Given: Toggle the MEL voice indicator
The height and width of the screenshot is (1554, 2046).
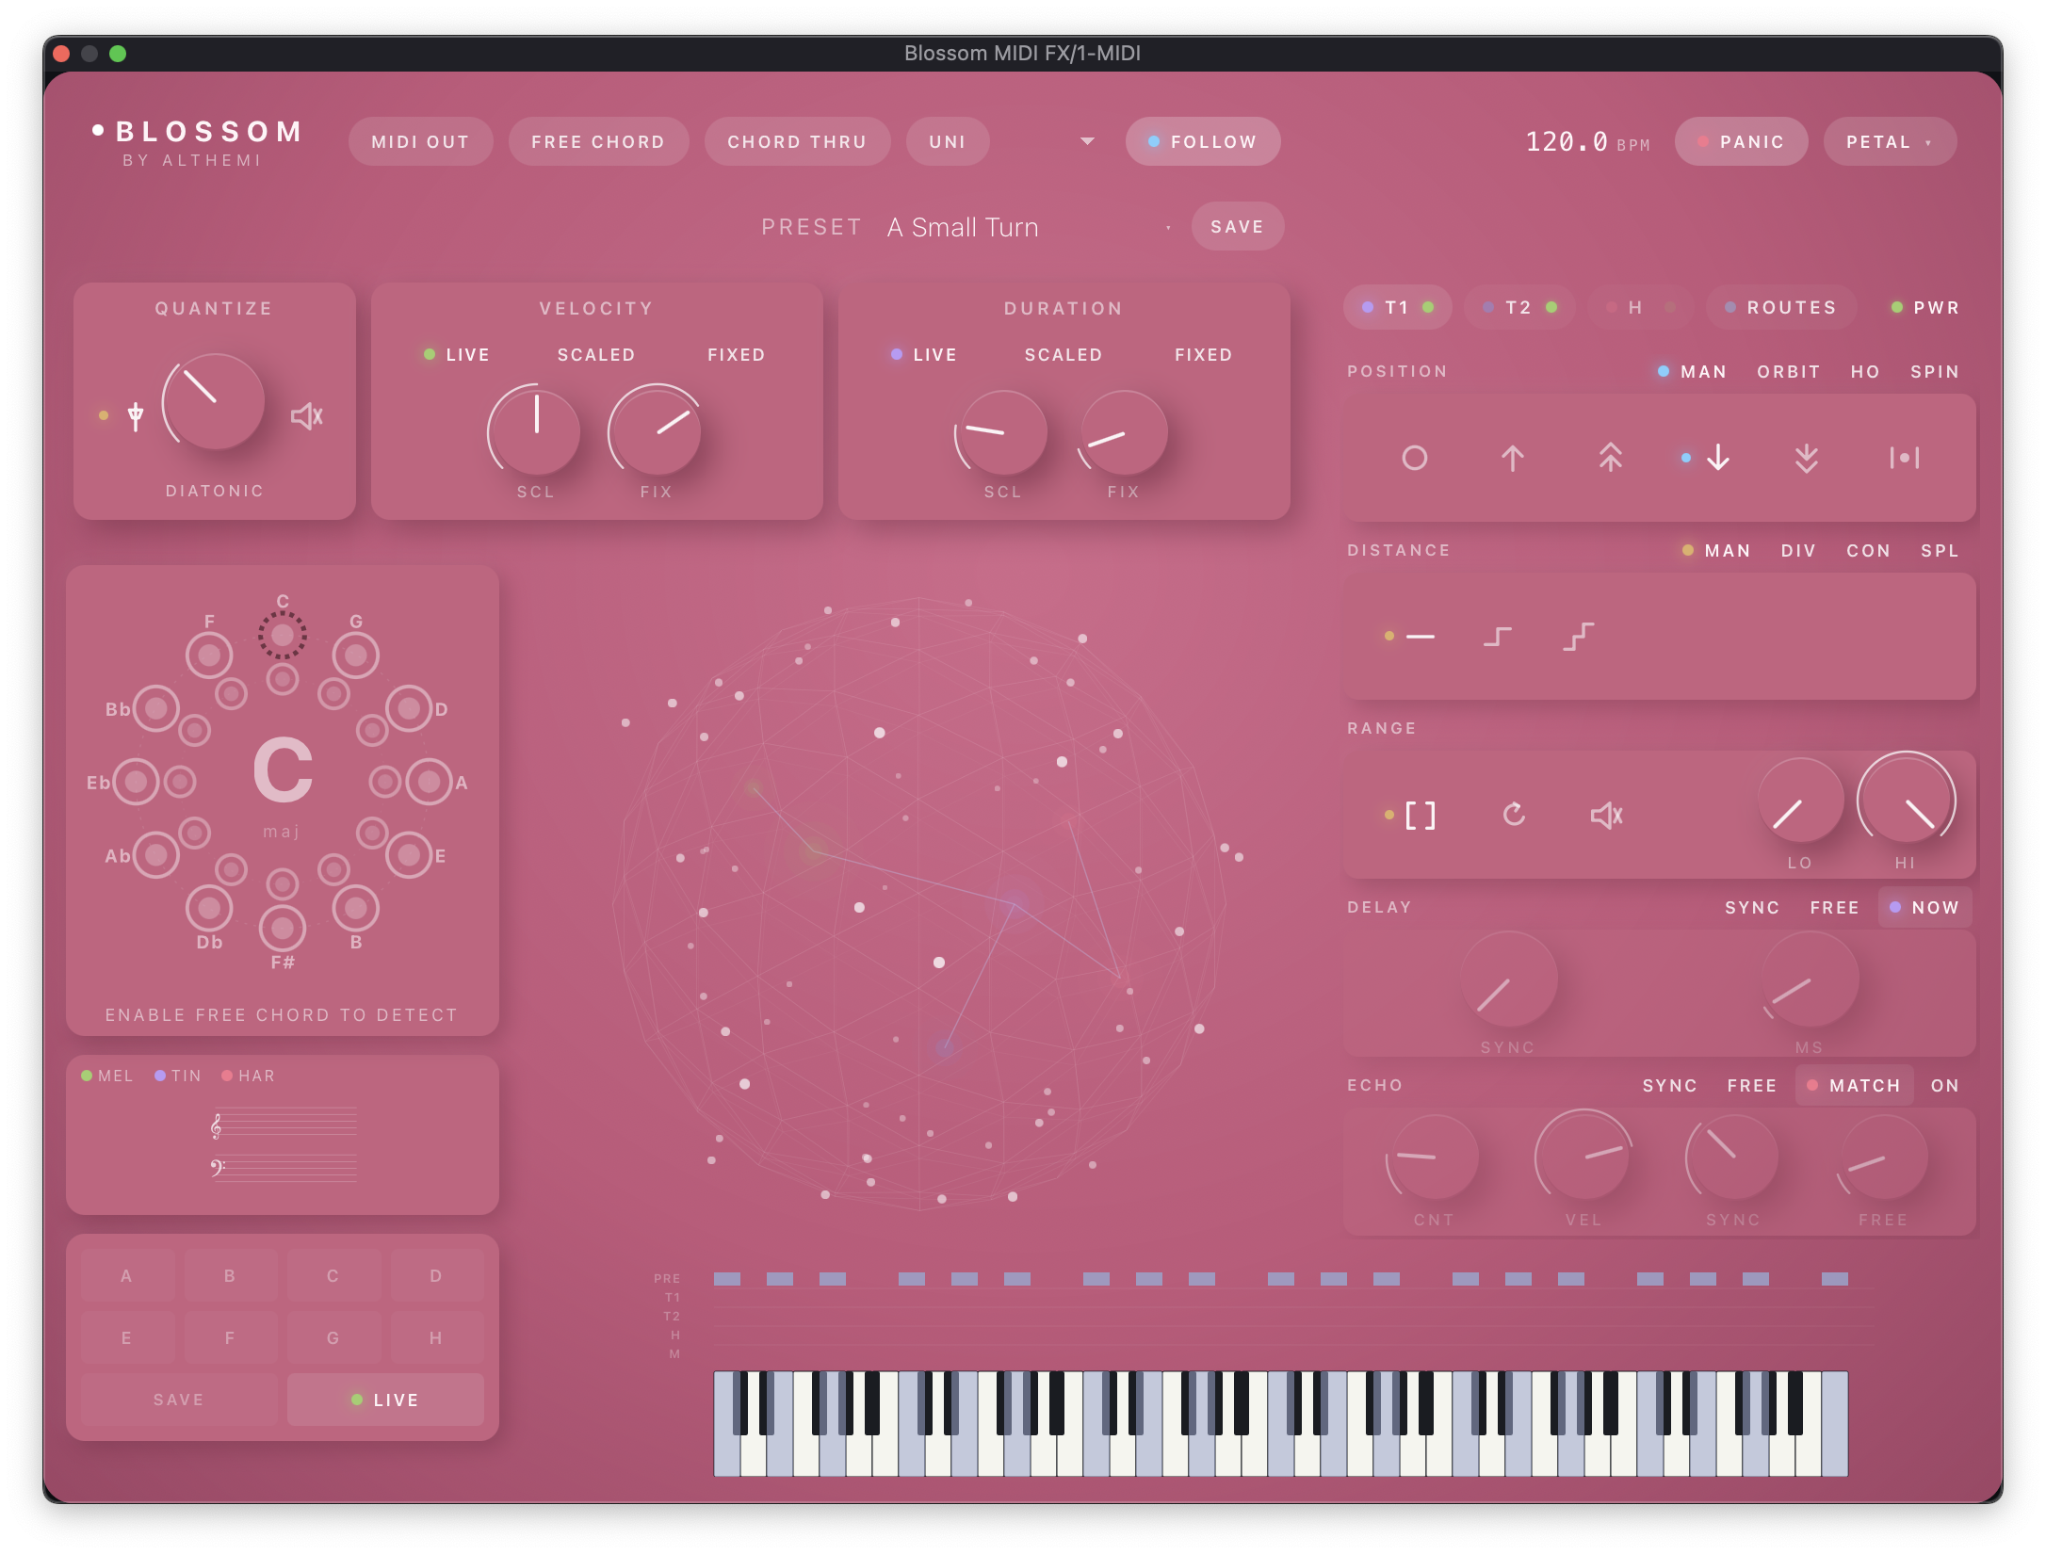Looking at the screenshot, I should coord(107,1076).
